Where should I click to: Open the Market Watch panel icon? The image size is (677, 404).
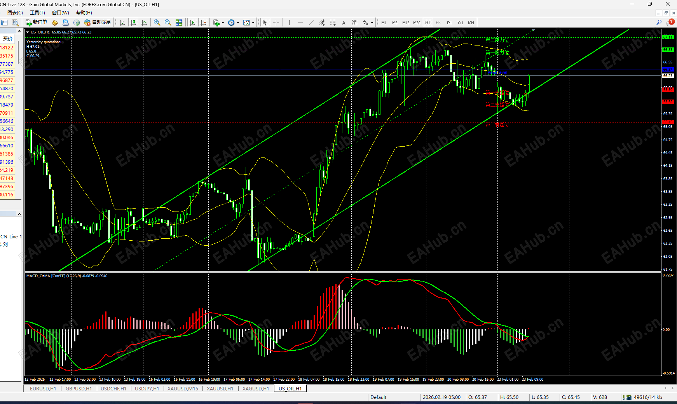pos(4,23)
